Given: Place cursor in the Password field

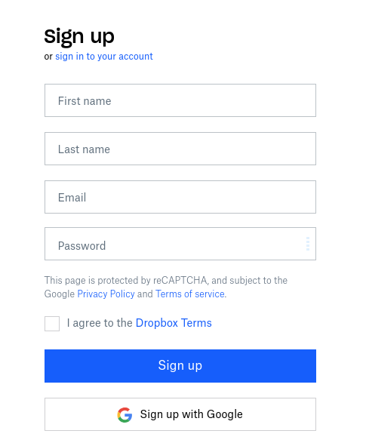Looking at the screenshot, I should [180, 244].
